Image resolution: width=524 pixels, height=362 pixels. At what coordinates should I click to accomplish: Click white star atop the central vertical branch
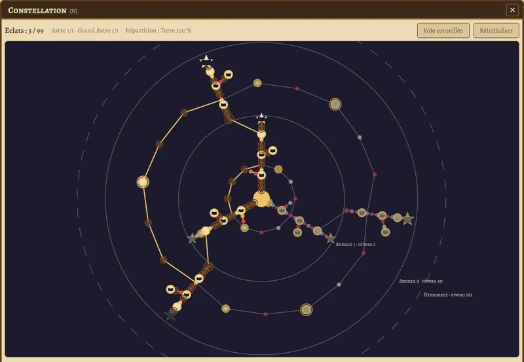coord(261,117)
